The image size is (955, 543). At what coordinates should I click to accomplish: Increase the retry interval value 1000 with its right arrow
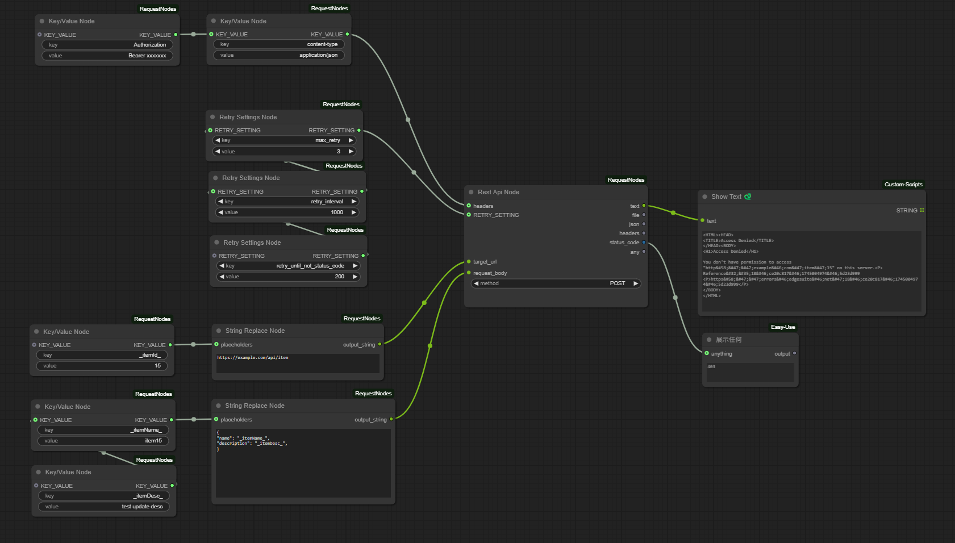[354, 212]
